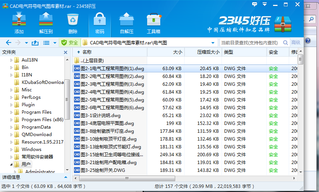
Task: Click the 199 KB size cell
Action: click(x=174, y=123)
